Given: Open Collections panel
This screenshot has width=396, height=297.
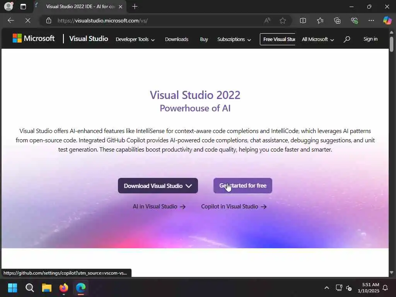Looking at the screenshot, I should [x=337, y=20].
